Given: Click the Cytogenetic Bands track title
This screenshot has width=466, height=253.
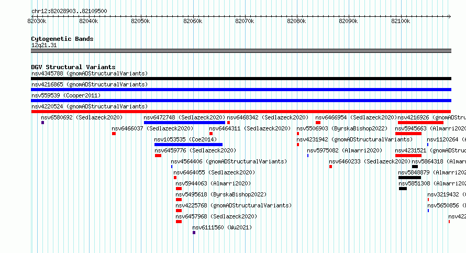Looking at the screenshot, I should pyautogui.click(x=62, y=39).
